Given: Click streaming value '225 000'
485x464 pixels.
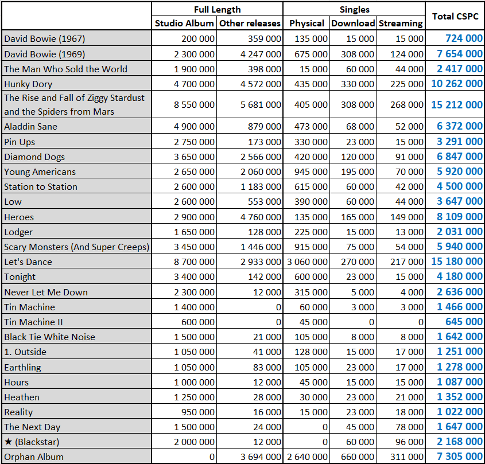Looking at the screenshot, I should pyautogui.click(x=407, y=84).
